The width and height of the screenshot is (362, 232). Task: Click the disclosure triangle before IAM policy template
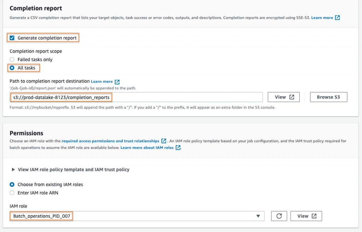[x=13, y=169]
